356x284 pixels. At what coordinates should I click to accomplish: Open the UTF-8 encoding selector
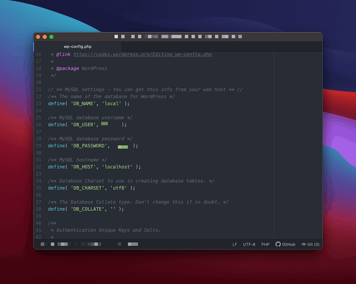pos(249,245)
